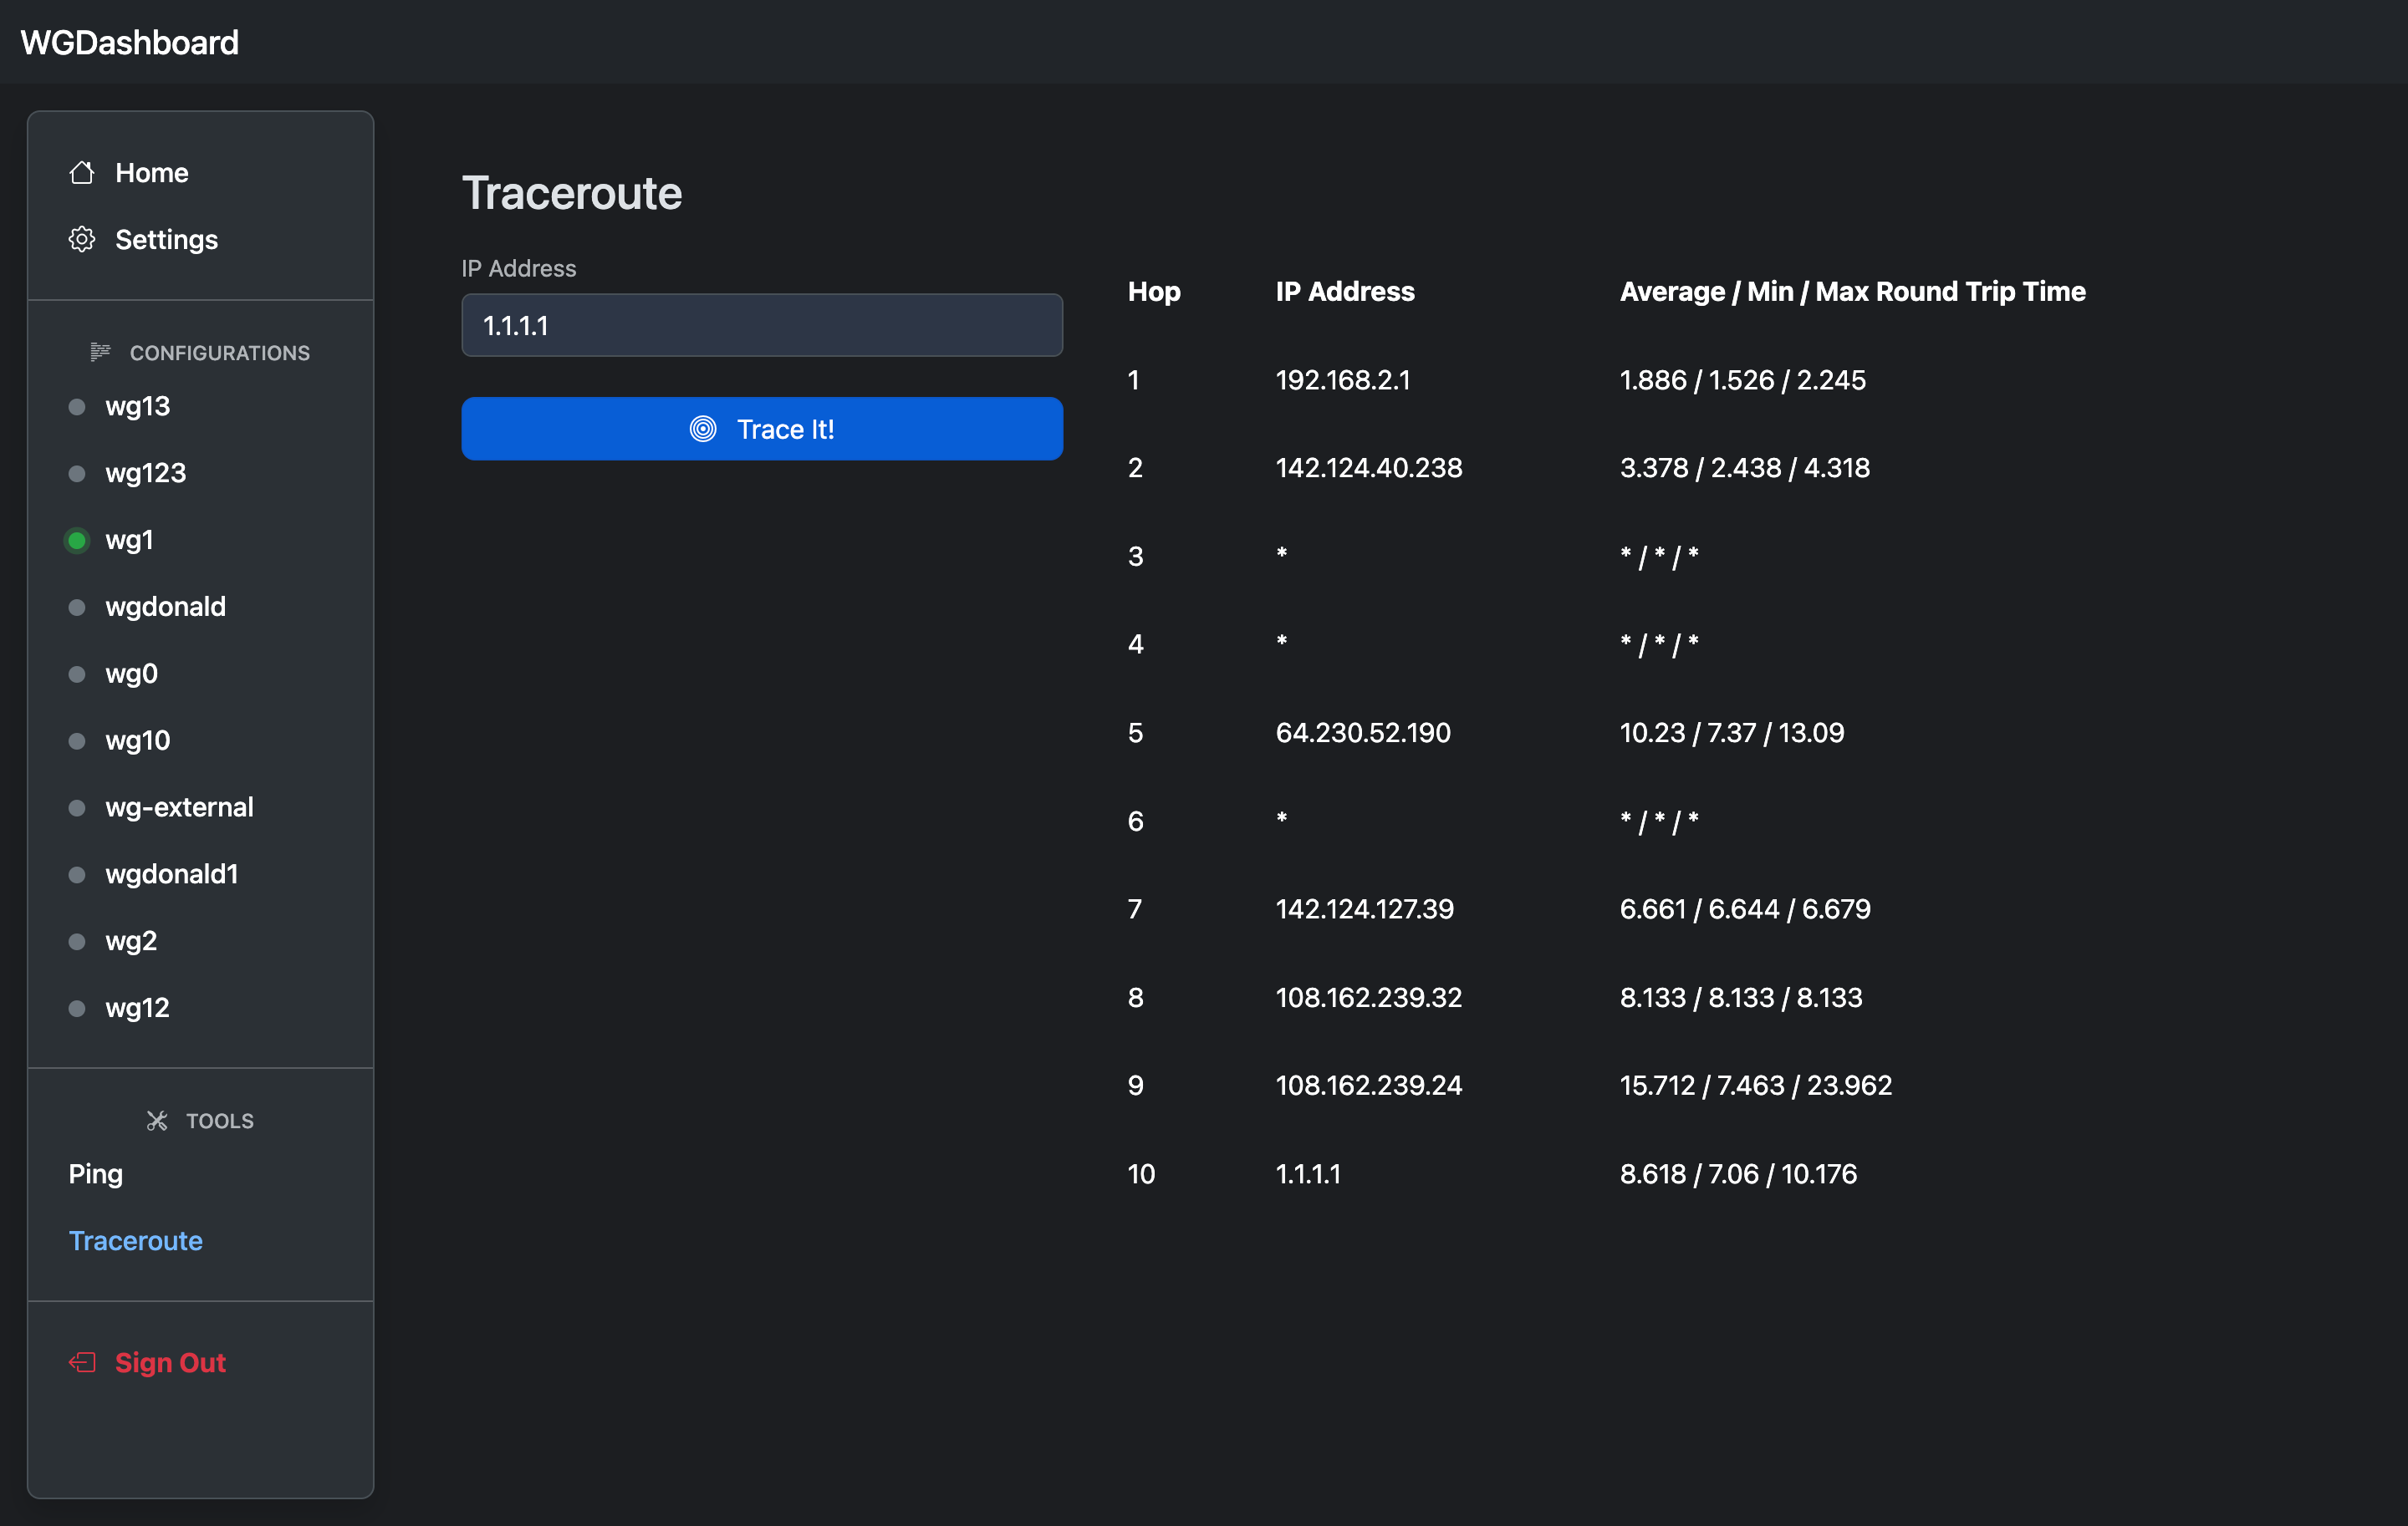2408x1526 pixels.
Task: Open wg2 configuration
Action: 131,941
